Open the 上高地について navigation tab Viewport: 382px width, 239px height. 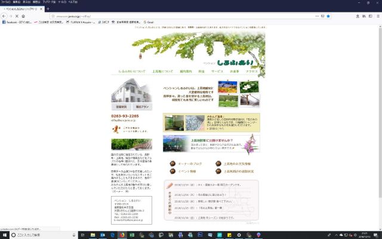(162, 71)
